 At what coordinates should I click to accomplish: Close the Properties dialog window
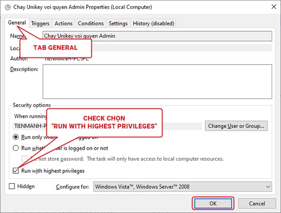(274, 7)
